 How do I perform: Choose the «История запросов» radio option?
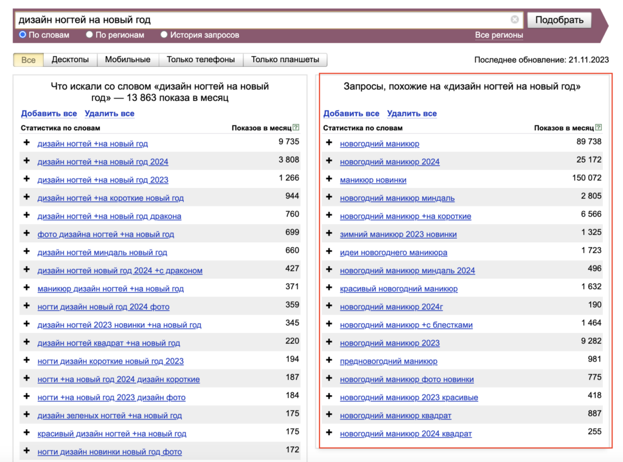(x=164, y=35)
